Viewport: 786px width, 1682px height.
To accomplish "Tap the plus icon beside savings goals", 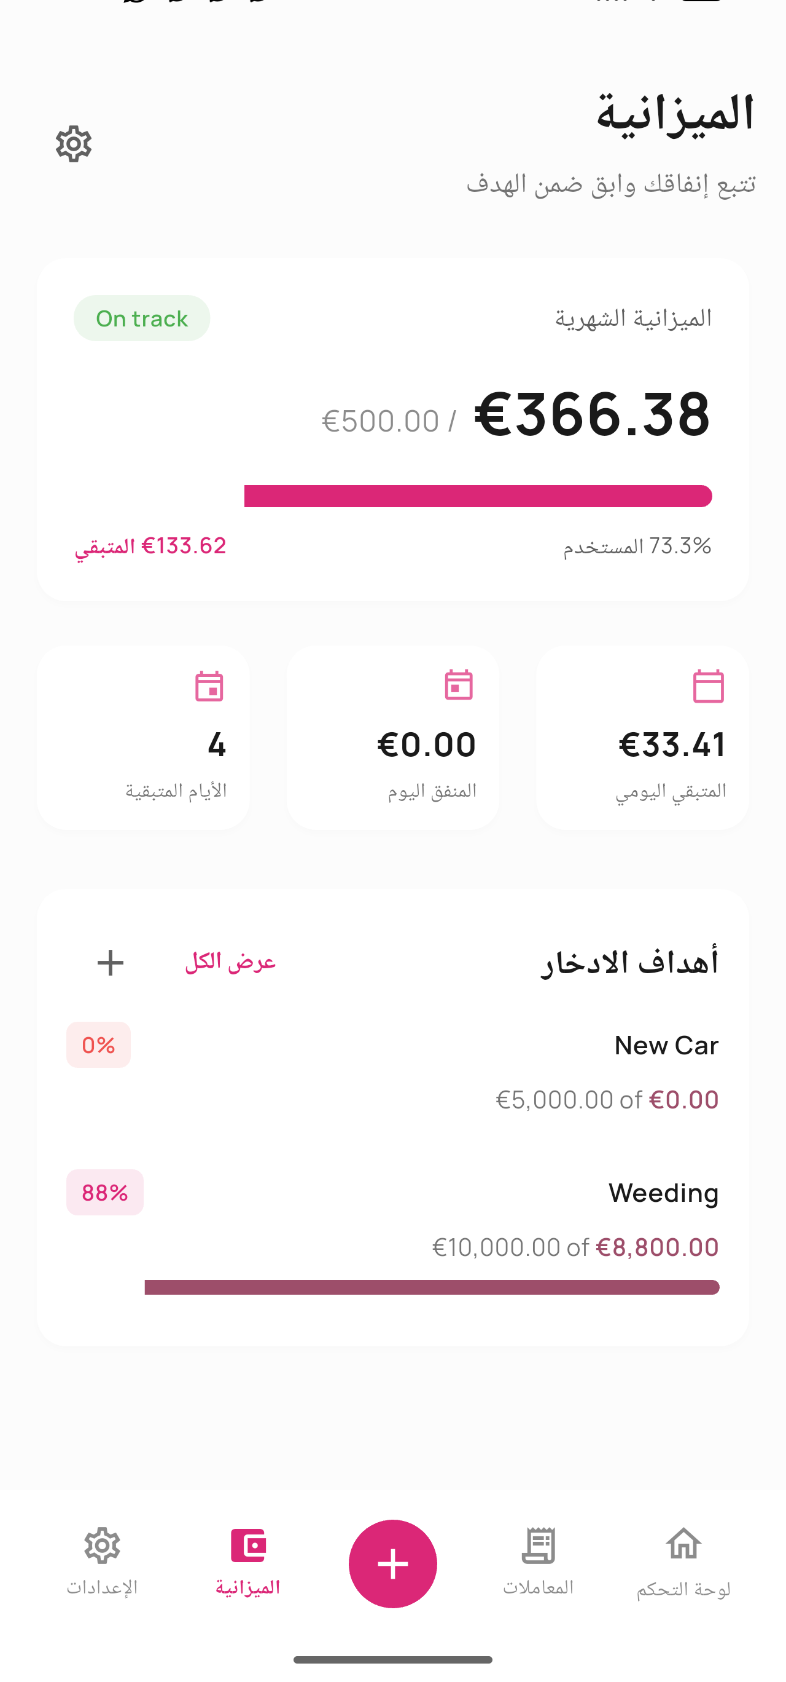I will (111, 963).
